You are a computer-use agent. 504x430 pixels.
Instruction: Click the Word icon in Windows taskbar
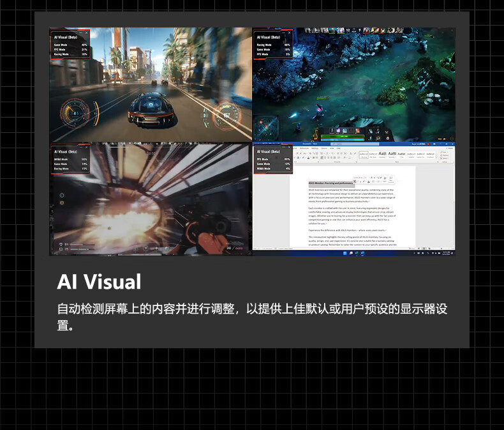[x=362, y=253]
